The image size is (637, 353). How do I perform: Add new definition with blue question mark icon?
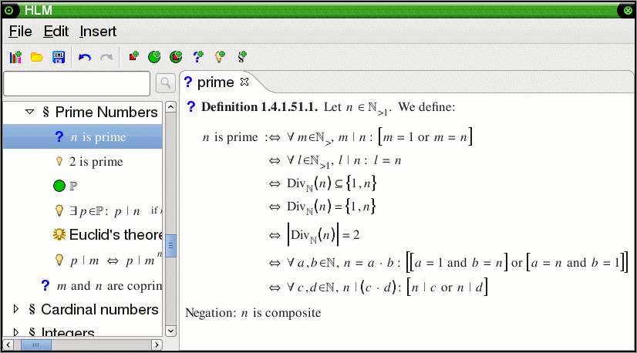tap(198, 56)
